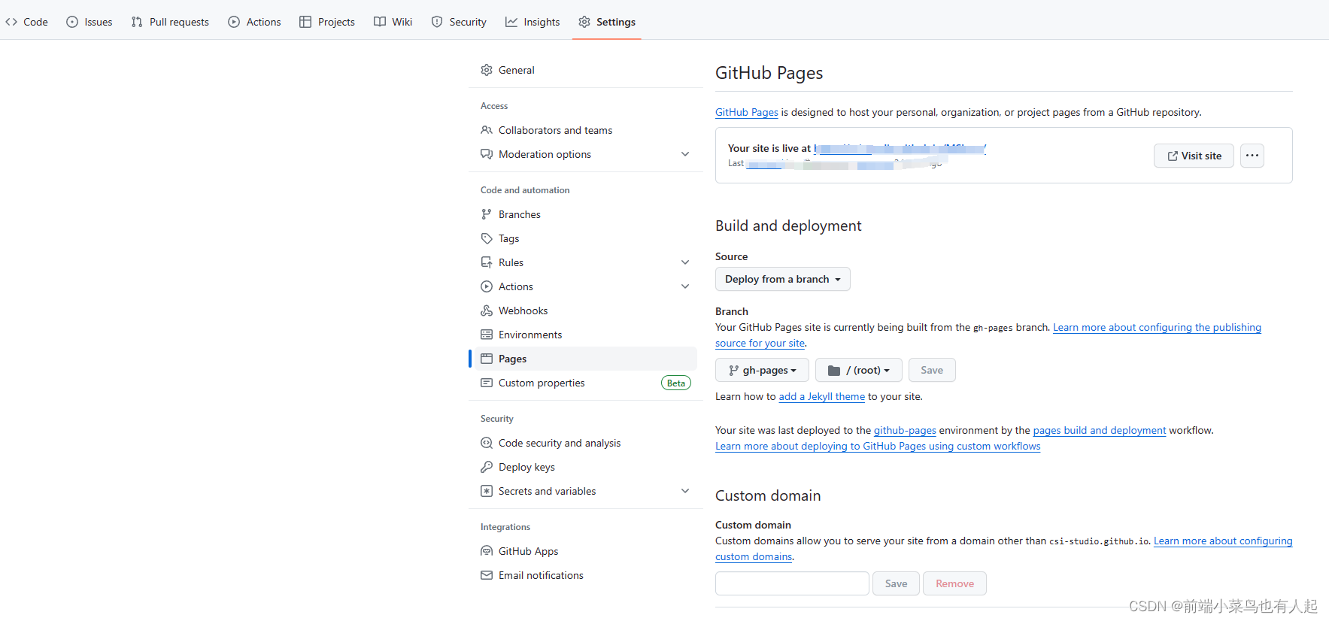Click the Collaborators and teams people icon
Image resolution: width=1329 pixels, height=621 pixels.
point(487,130)
